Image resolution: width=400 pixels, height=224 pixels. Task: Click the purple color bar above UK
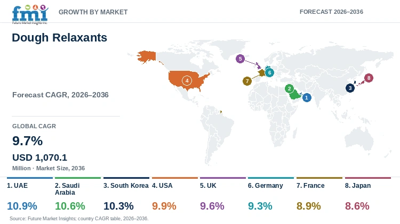[x=223, y=178]
